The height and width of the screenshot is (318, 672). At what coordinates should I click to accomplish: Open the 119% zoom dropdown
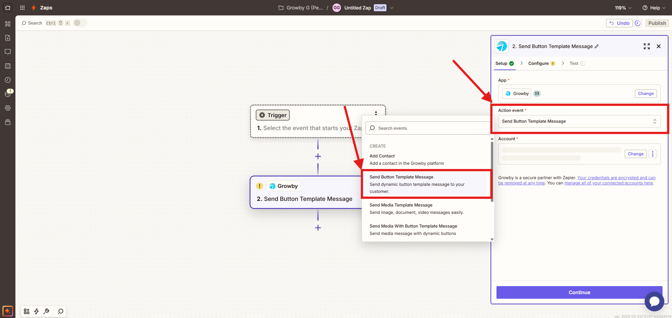click(x=623, y=8)
